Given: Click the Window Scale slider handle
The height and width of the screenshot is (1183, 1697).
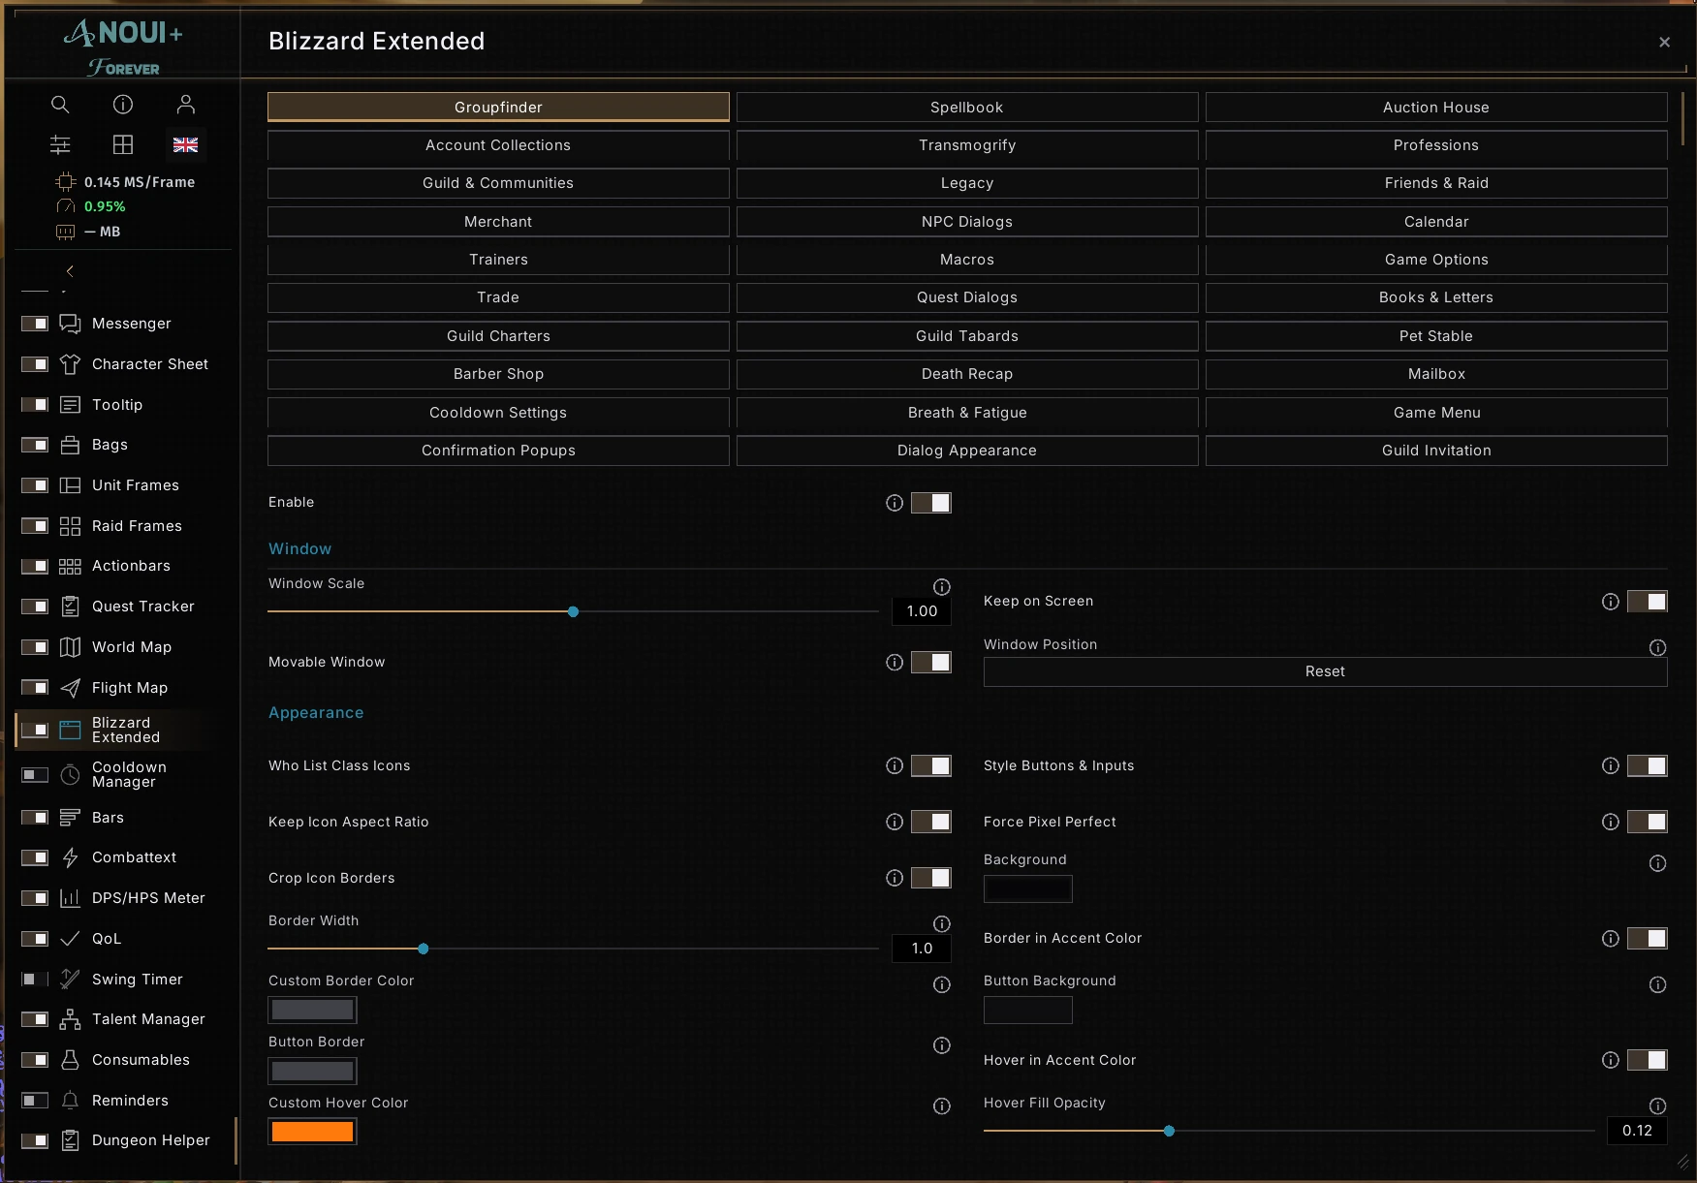Looking at the screenshot, I should (574, 612).
